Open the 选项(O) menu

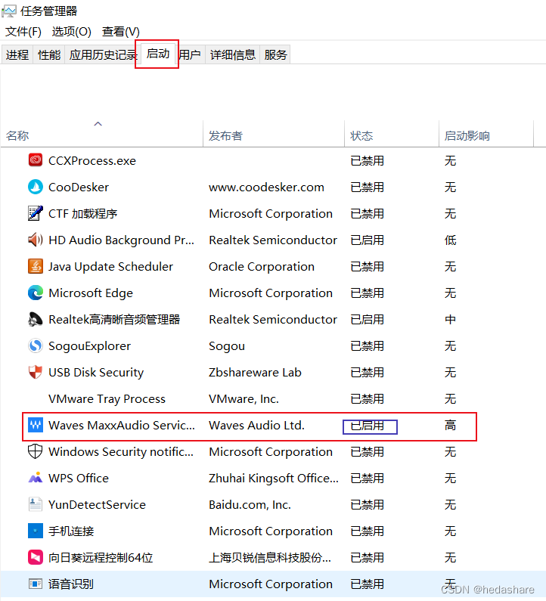[72, 32]
